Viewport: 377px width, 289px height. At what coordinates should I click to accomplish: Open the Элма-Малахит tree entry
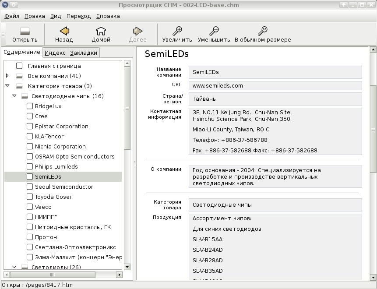[78, 257]
